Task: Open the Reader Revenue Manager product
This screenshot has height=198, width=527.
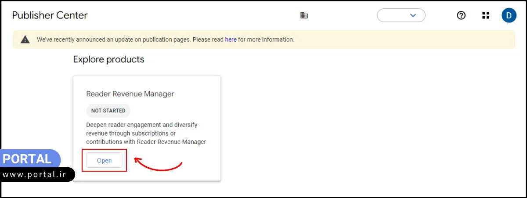Action: [x=104, y=160]
